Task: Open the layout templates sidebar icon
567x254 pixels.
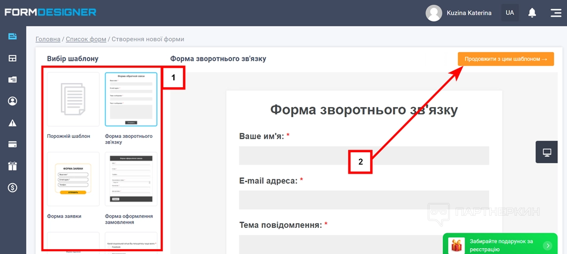Action: pos(13,58)
